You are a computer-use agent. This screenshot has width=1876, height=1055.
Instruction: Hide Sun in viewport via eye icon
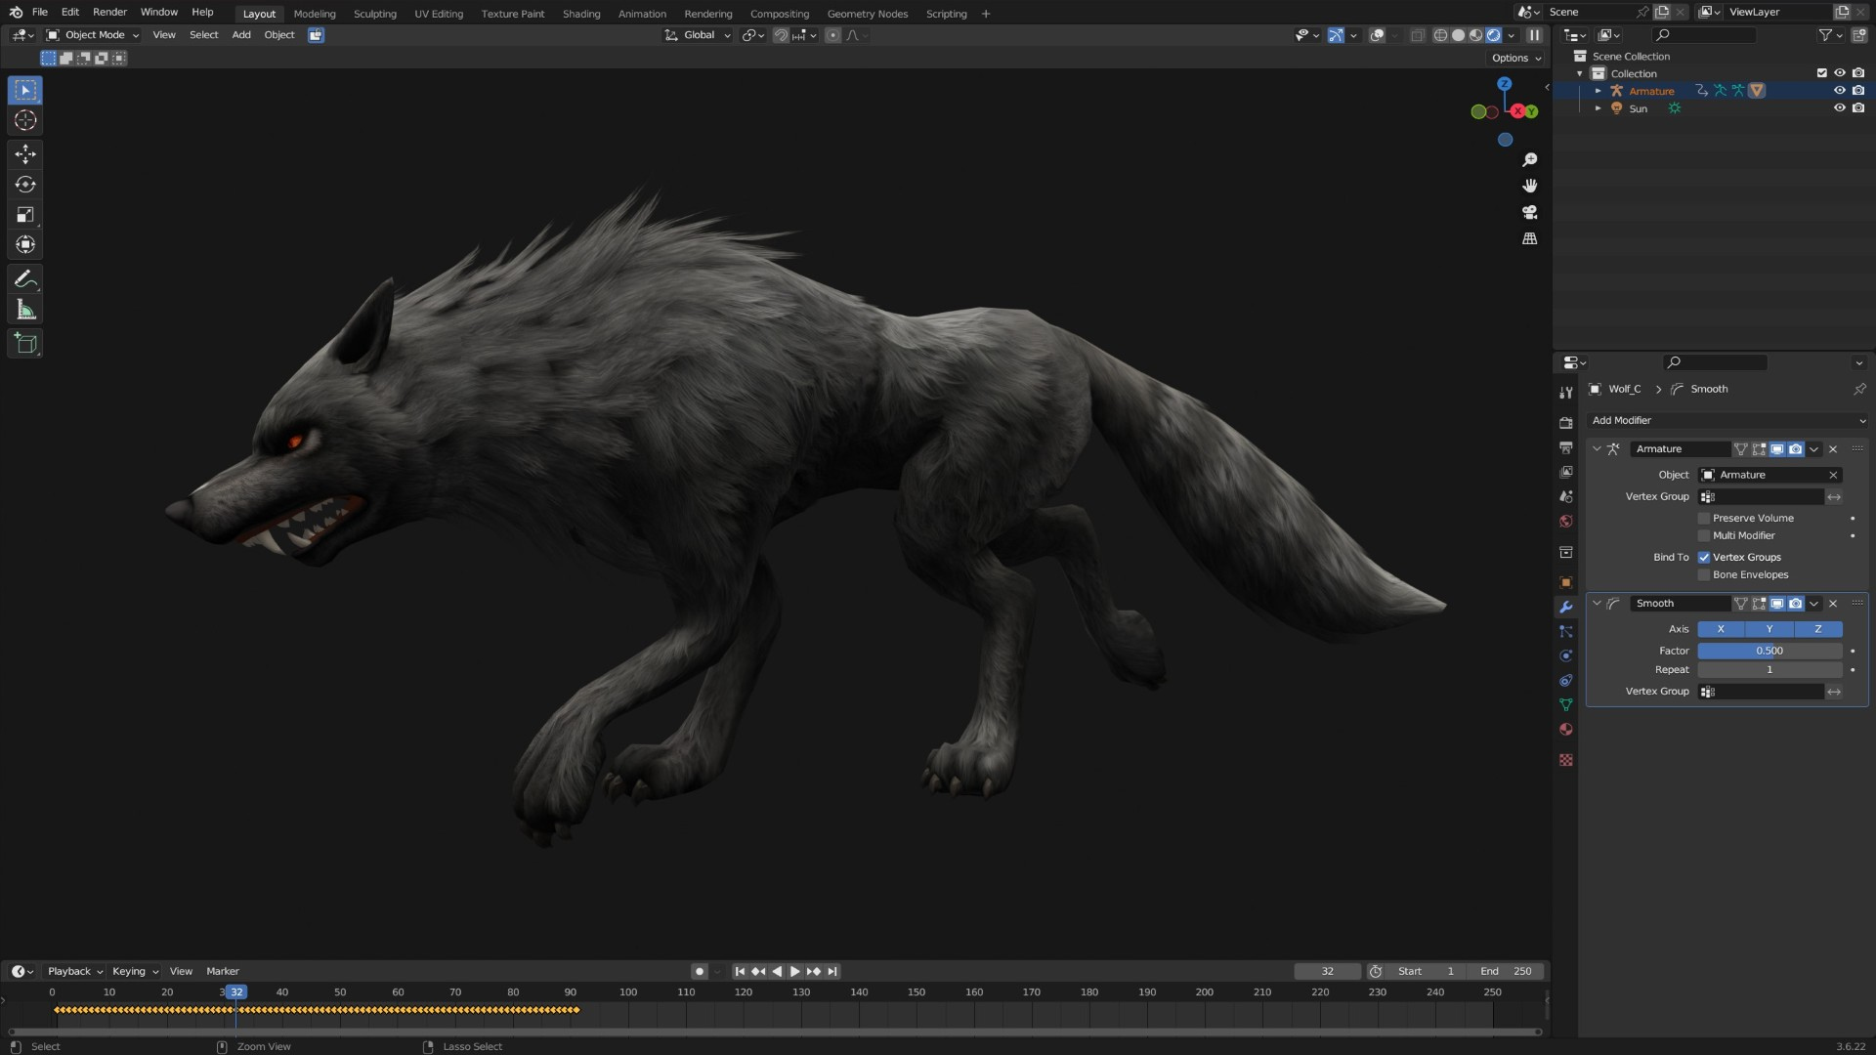pyautogui.click(x=1839, y=108)
